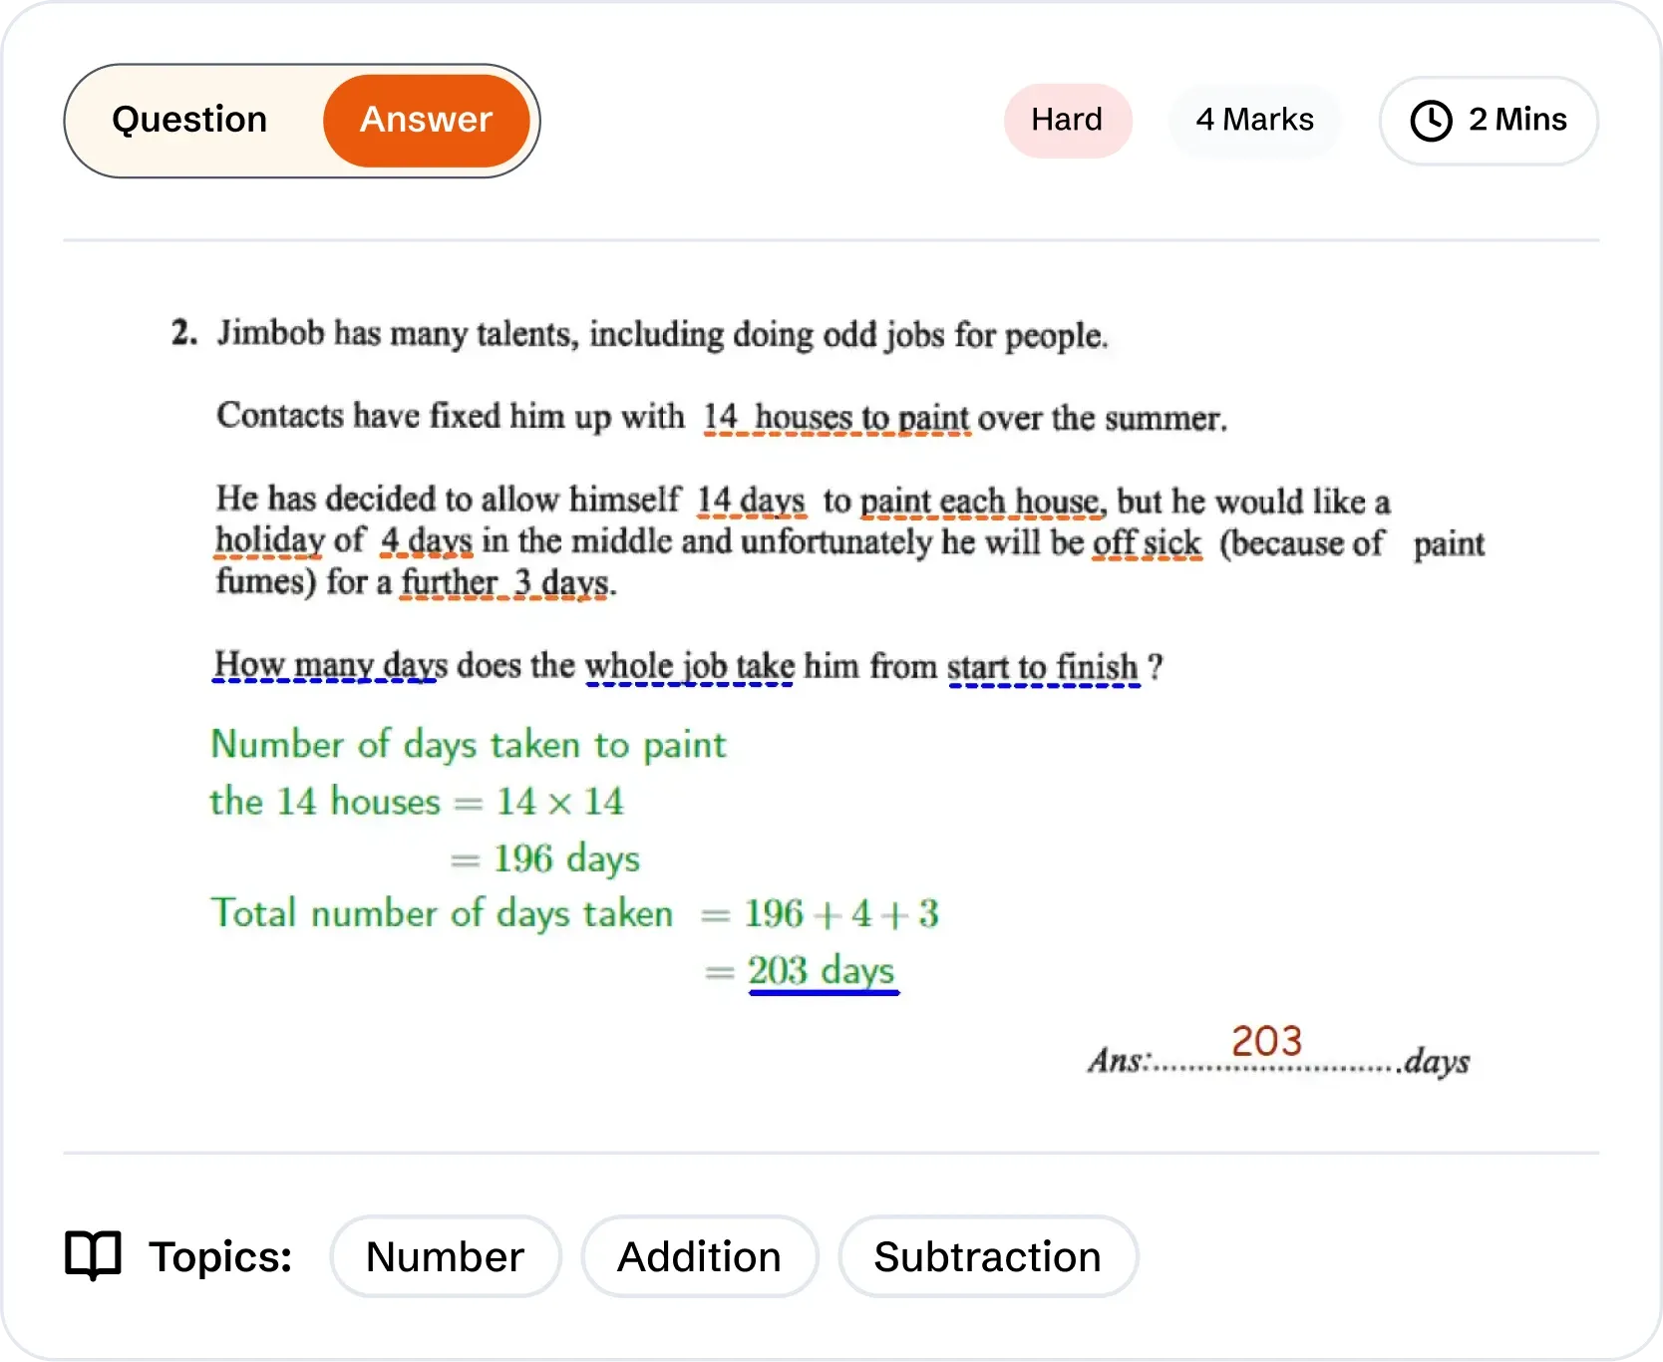Open the Addition topic tag

(x=699, y=1256)
